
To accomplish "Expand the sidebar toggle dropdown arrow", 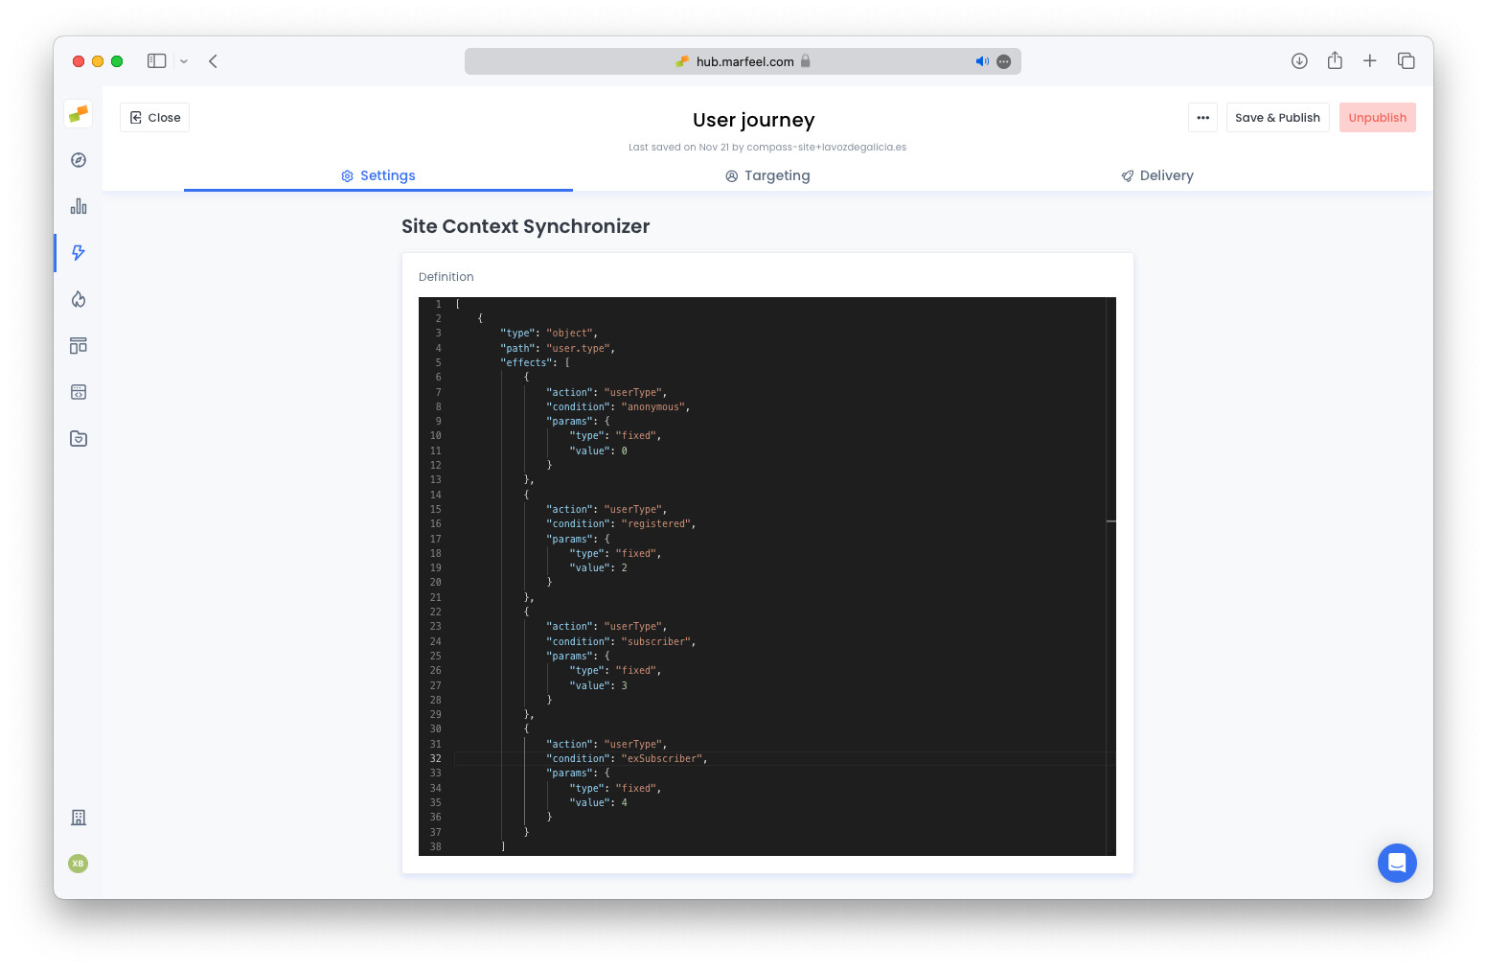I will 183,60.
